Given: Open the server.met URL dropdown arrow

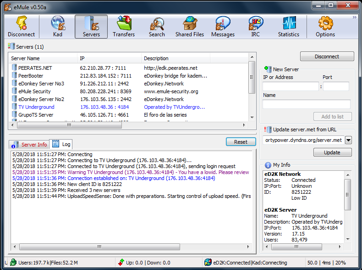Looking at the screenshot, I should tap(348, 140).
